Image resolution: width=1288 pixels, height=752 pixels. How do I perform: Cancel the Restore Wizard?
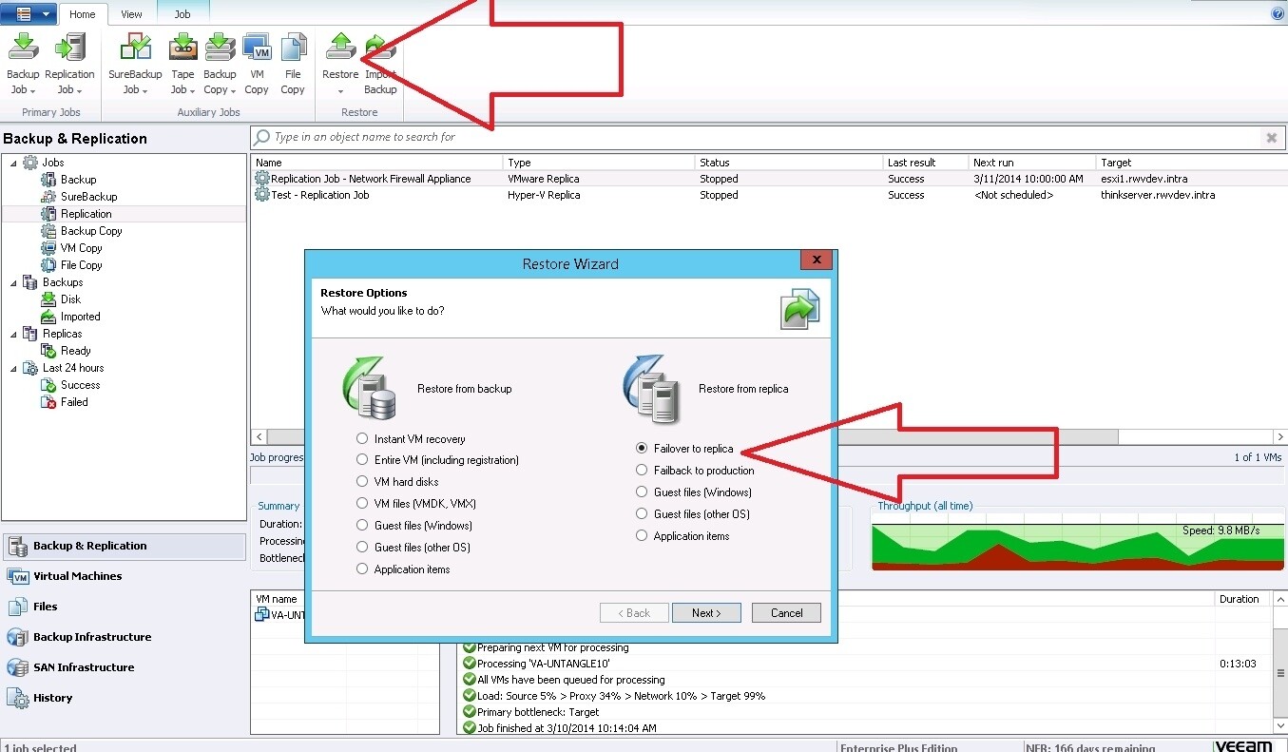pos(785,612)
